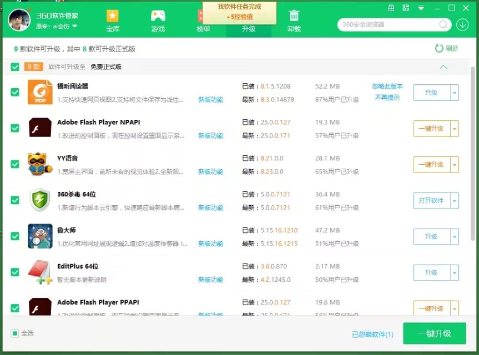The image size is (479, 355).
Task: Open dropdown arrow next to 福昕阅读器 升级
Action: pyautogui.click(x=455, y=93)
